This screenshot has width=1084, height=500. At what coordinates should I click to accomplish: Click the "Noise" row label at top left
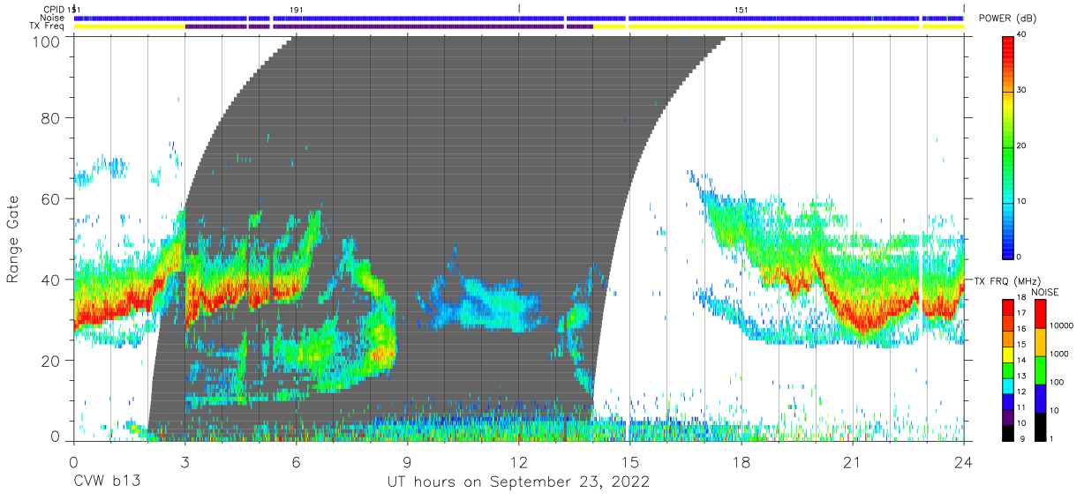(53, 18)
